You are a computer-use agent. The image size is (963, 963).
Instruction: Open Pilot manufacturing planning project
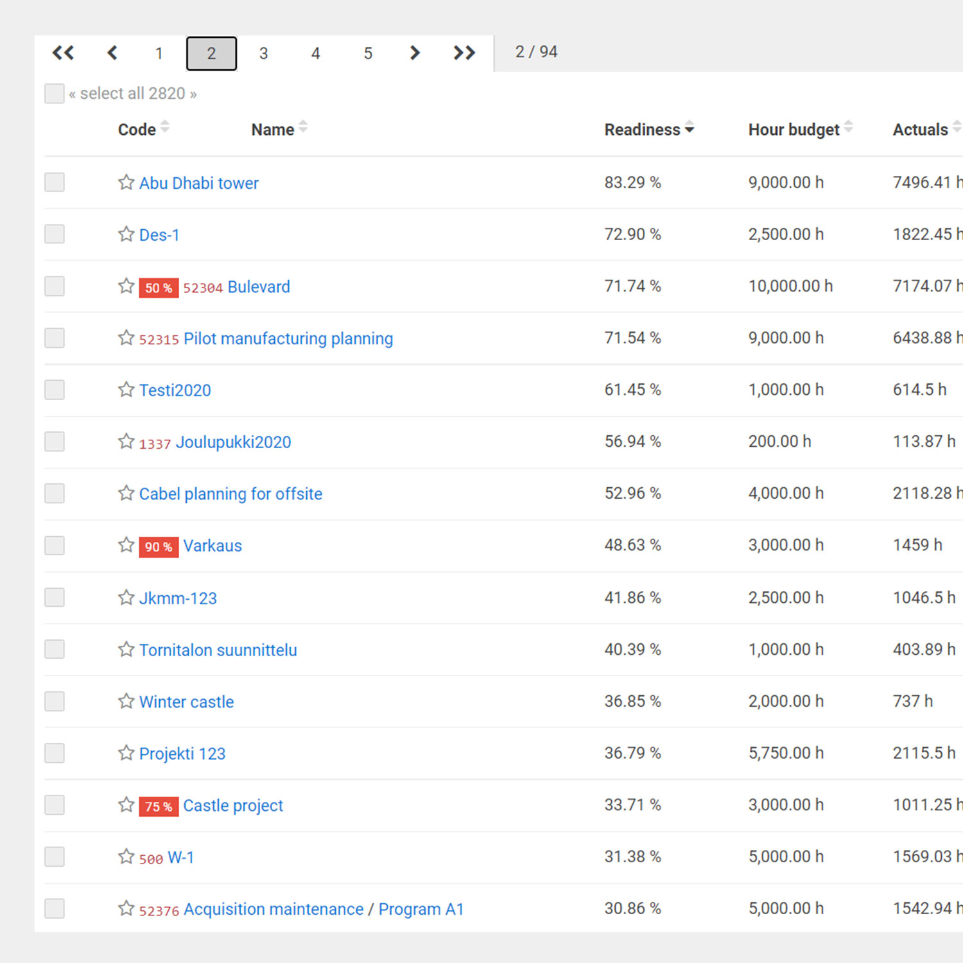(x=288, y=338)
